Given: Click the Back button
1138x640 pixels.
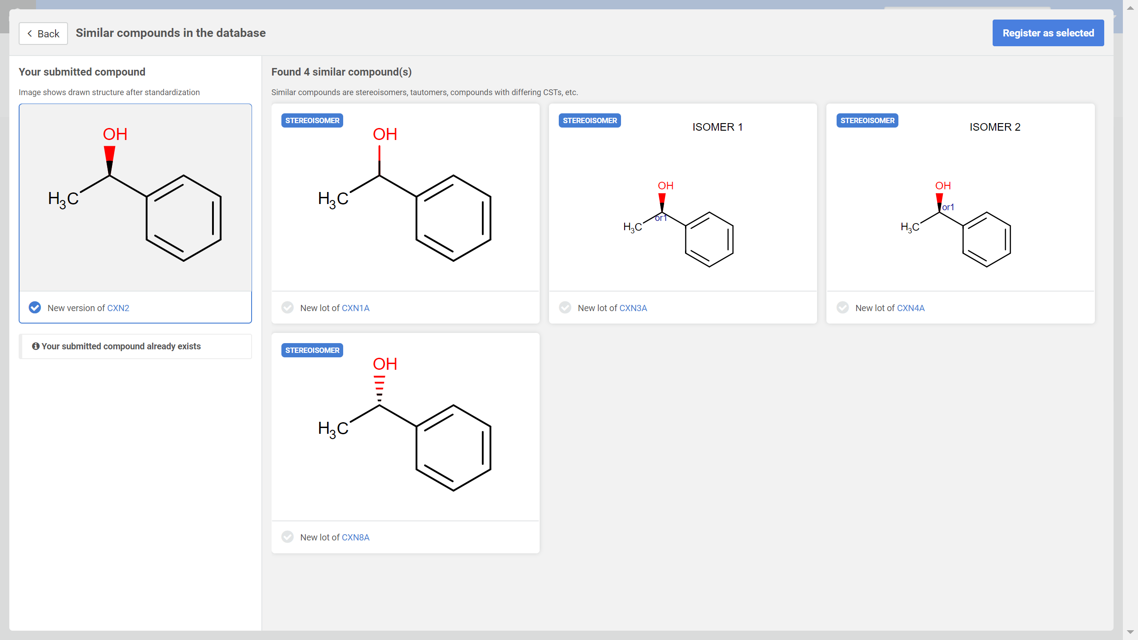Looking at the screenshot, I should [x=43, y=34].
